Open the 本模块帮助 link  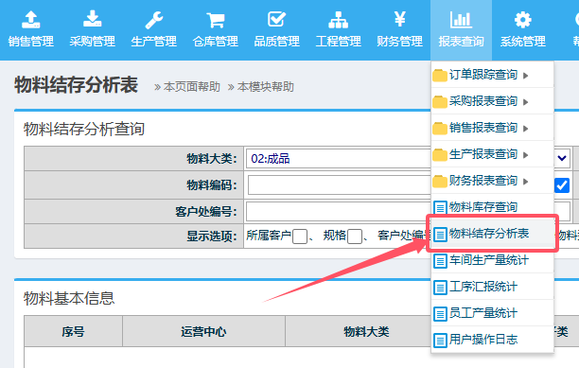266,87
